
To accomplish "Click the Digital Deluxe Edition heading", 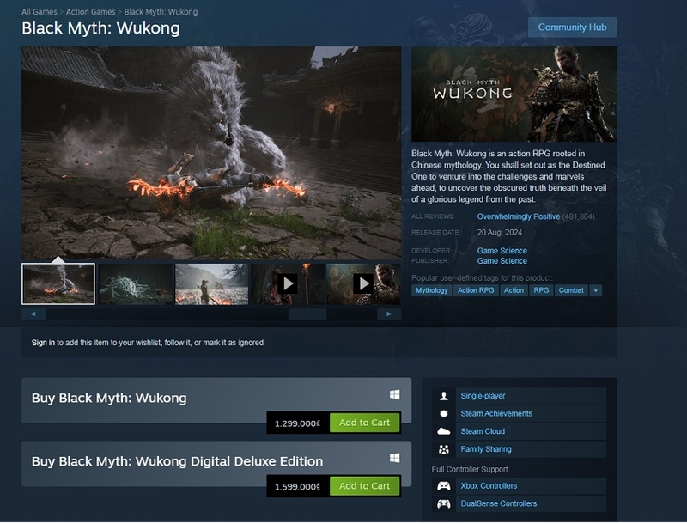I will tap(178, 461).
